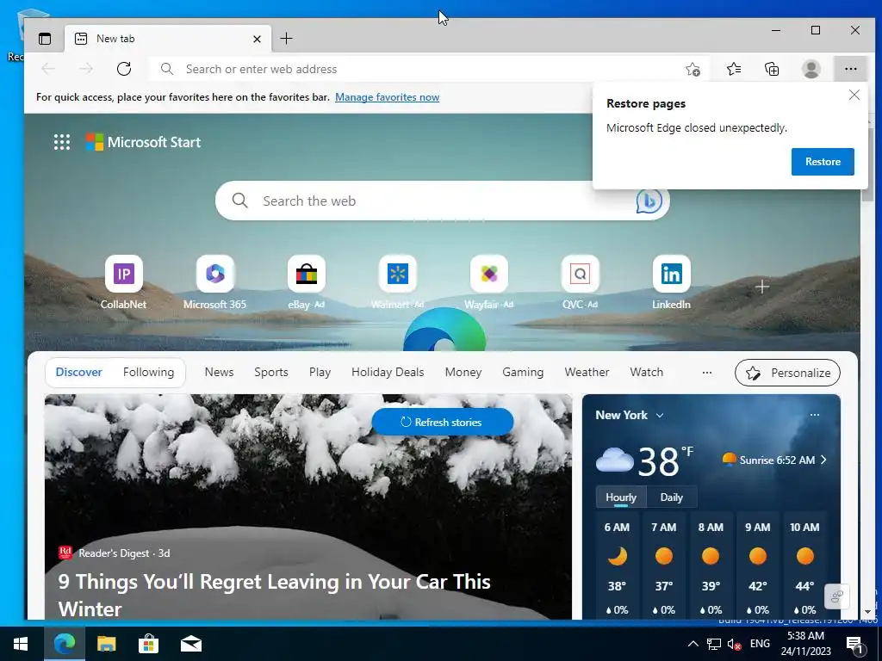Open Bing chat icon in search box
882x661 pixels.
(649, 201)
